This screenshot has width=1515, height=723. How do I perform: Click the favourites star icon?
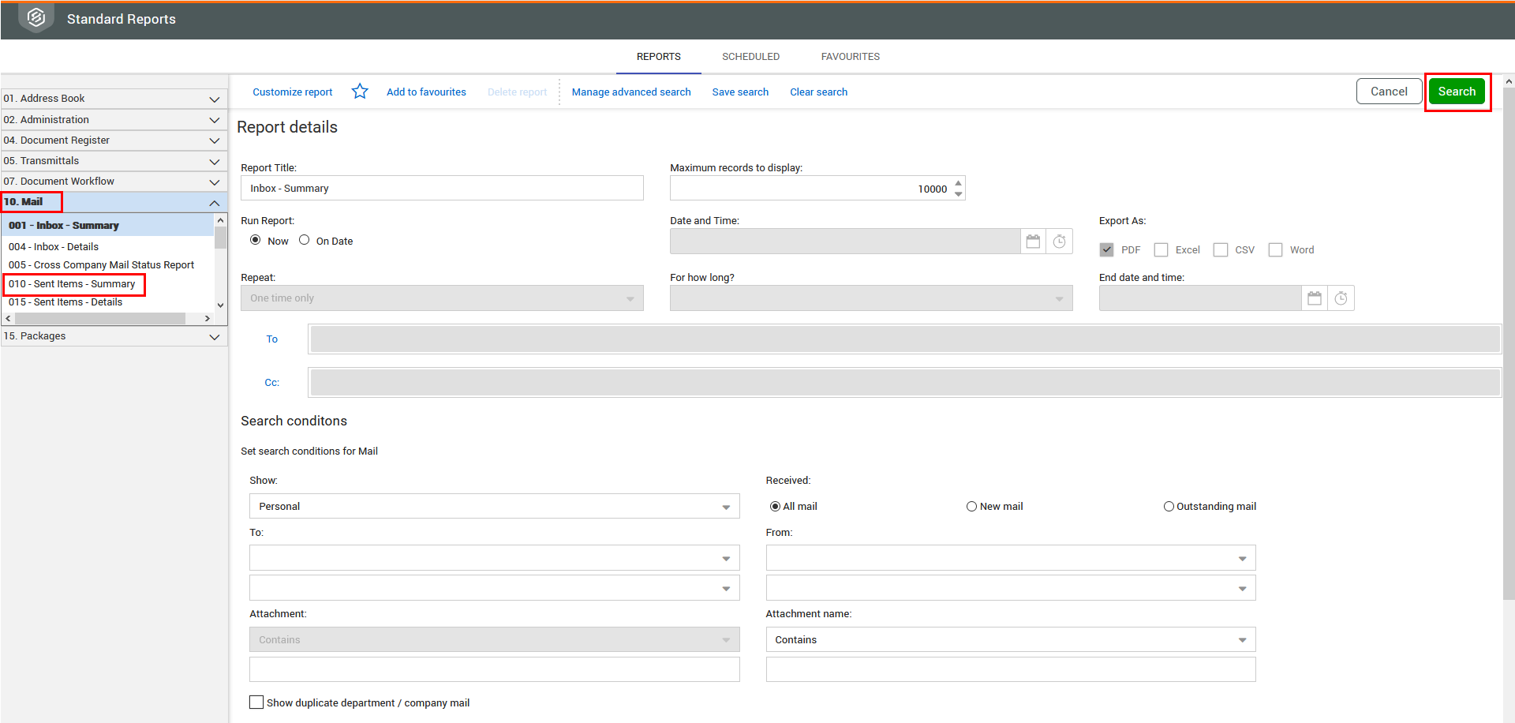360,92
